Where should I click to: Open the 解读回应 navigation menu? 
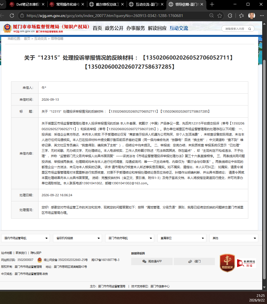(x=157, y=28)
